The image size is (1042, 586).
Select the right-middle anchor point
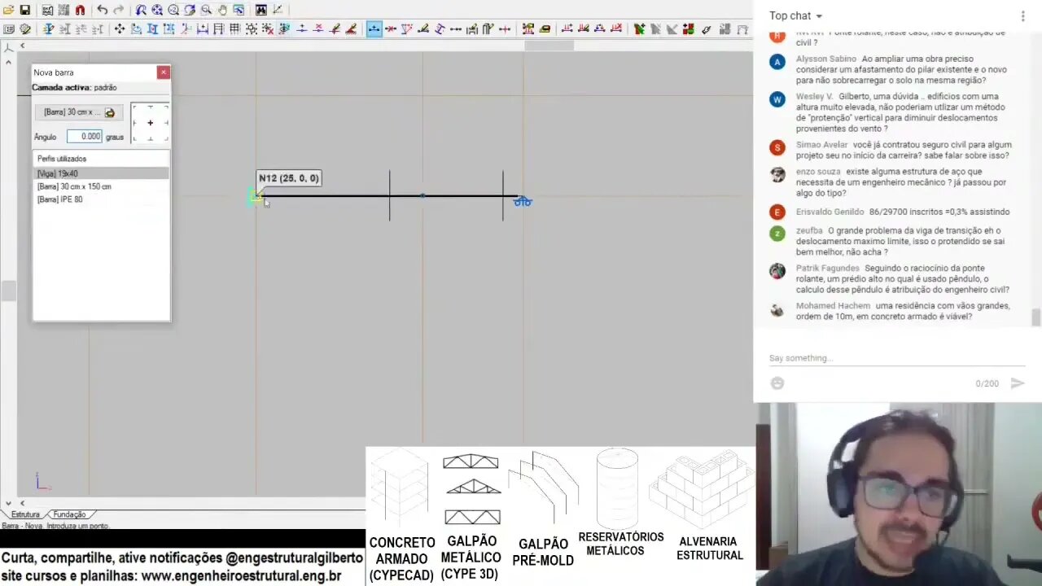pos(166,123)
